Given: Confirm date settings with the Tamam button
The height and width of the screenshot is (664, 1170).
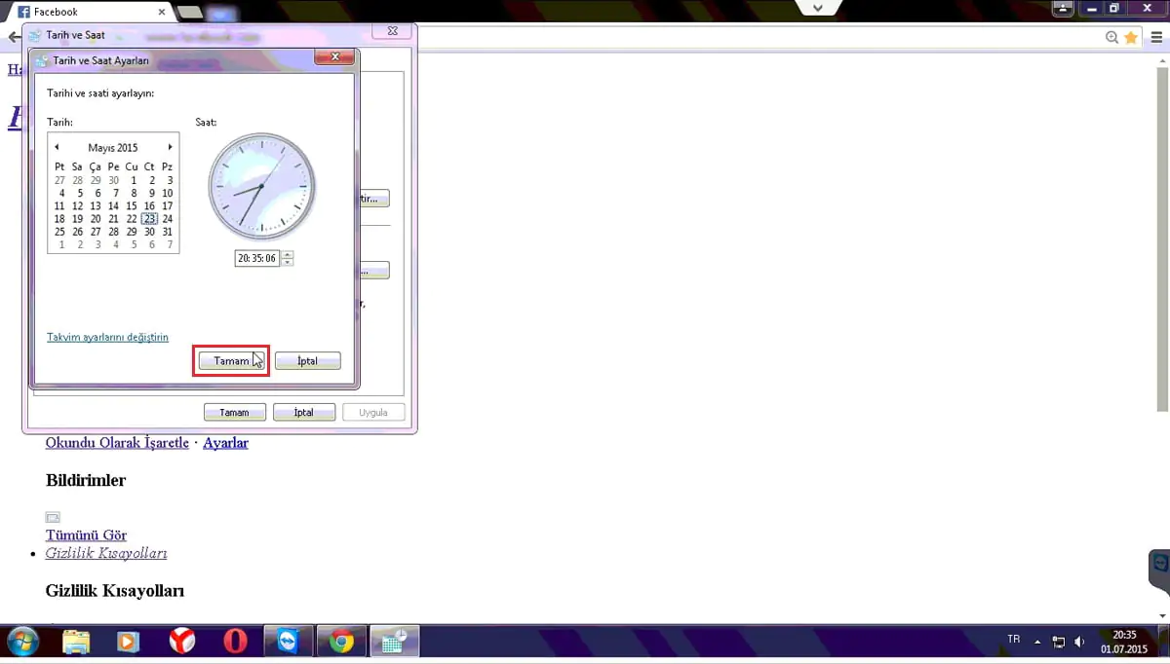Looking at the screenshot, I should pyautogui.click(x=231, y=360).
